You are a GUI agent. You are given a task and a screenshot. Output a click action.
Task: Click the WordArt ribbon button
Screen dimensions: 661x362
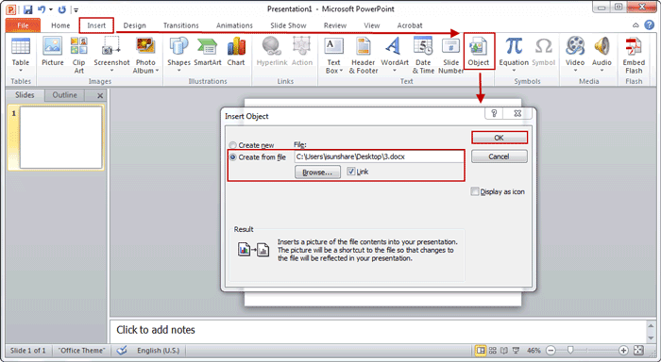click(395, 55)
